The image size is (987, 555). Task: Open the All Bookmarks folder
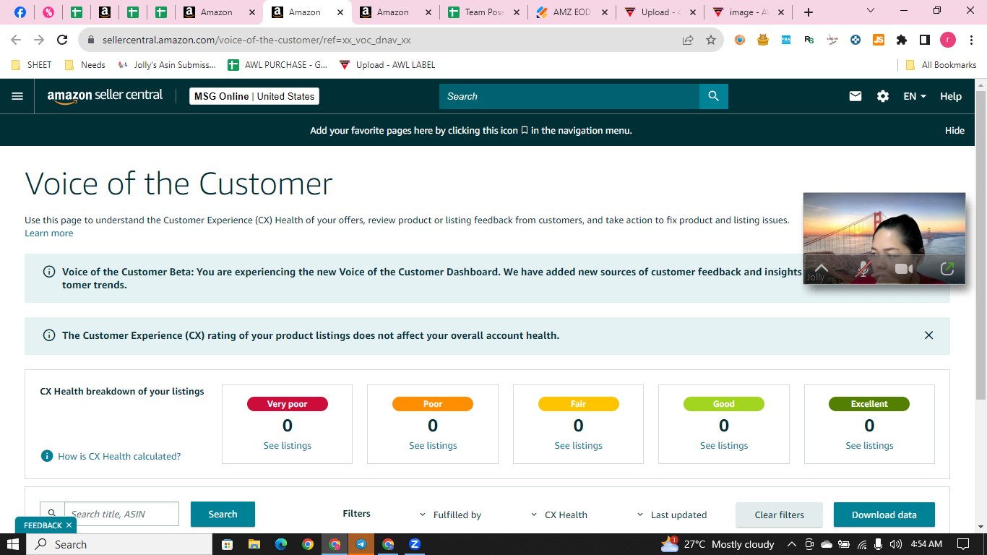click(941, 65)
